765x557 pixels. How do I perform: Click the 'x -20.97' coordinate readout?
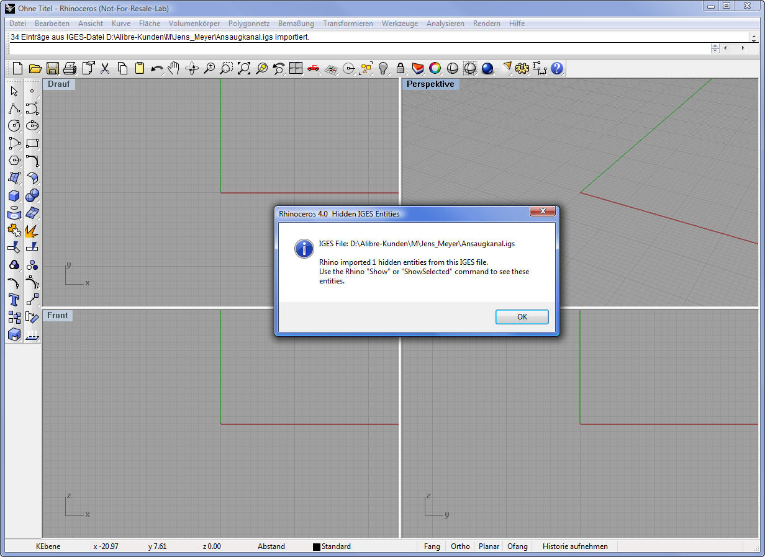pos(106,546)
